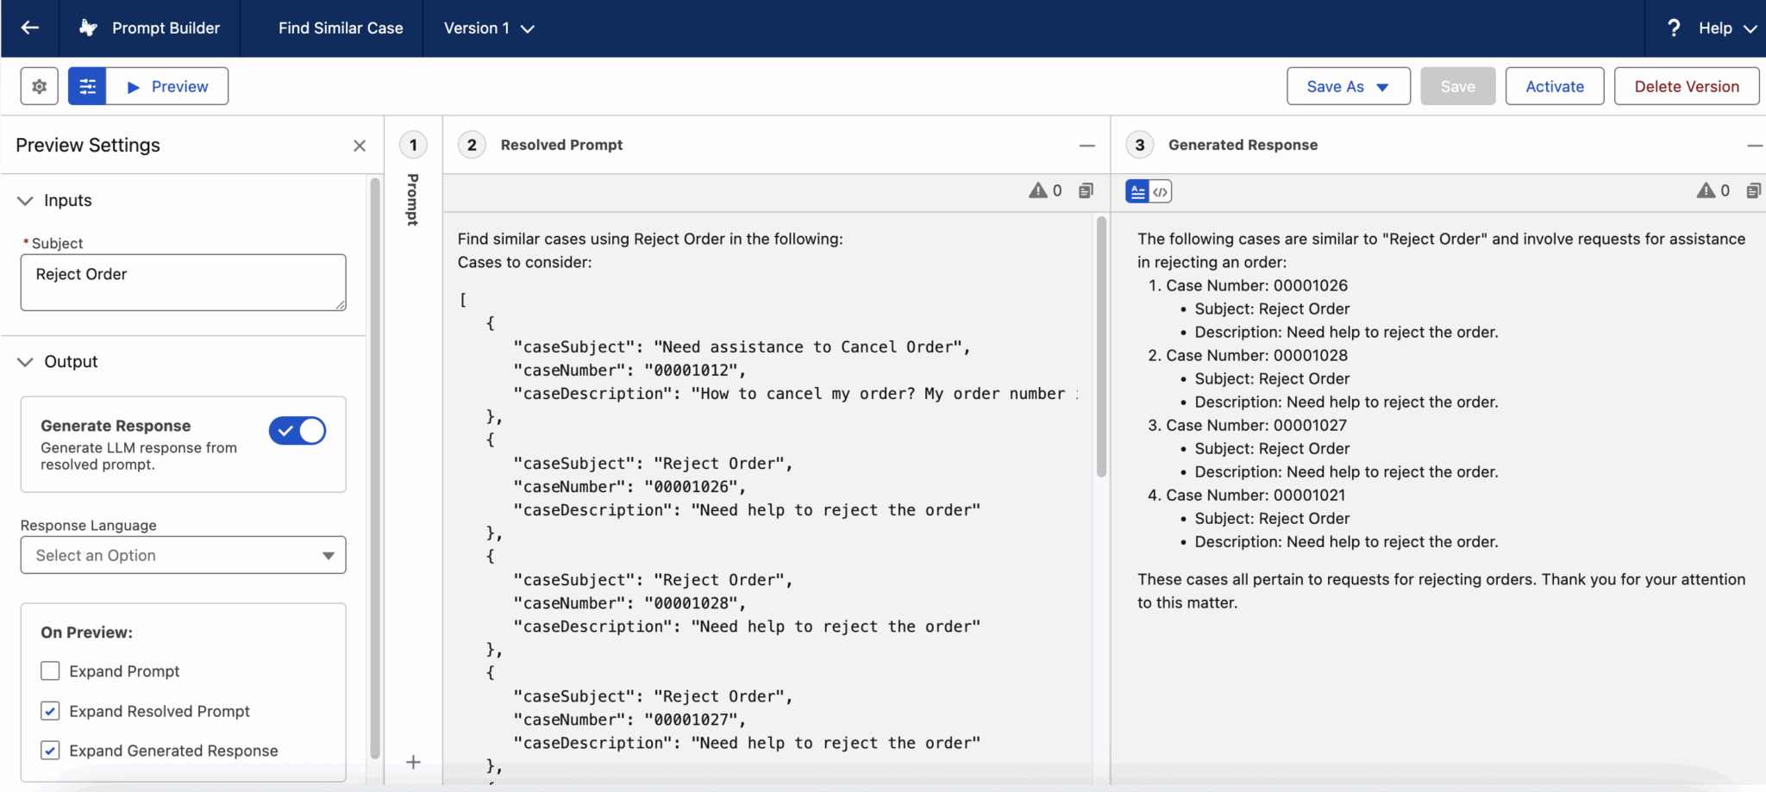1766x792 pixels.
Task: Close the Preview Settings panel
Action: [360, 146]
